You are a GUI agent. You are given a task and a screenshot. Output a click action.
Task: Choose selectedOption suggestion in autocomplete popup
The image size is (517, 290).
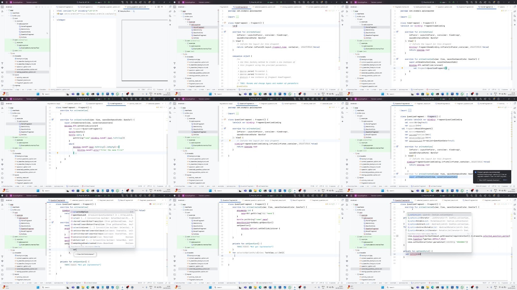click(x=102, y=212)
